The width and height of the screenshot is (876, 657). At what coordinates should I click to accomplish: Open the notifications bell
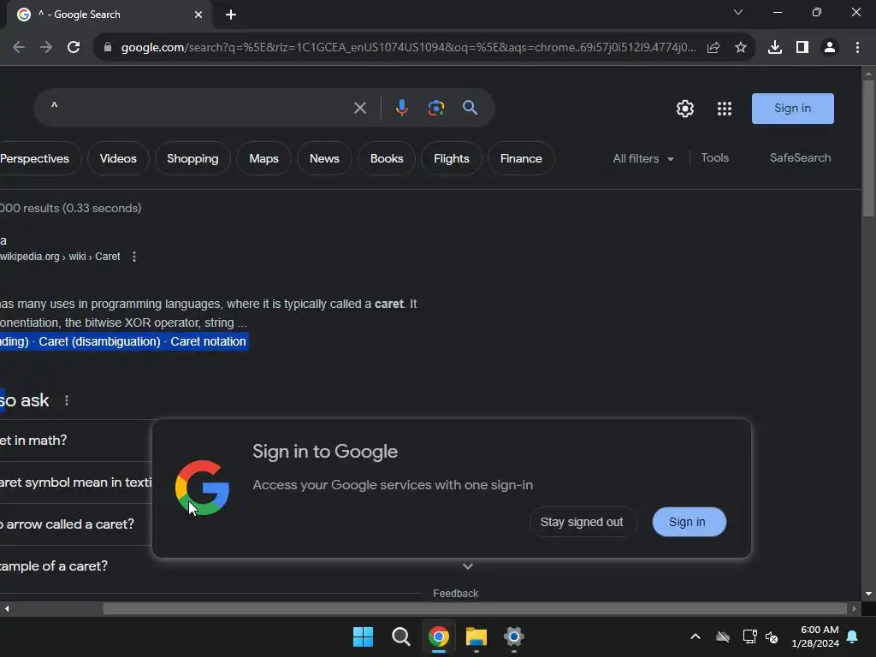coord(853,636)
